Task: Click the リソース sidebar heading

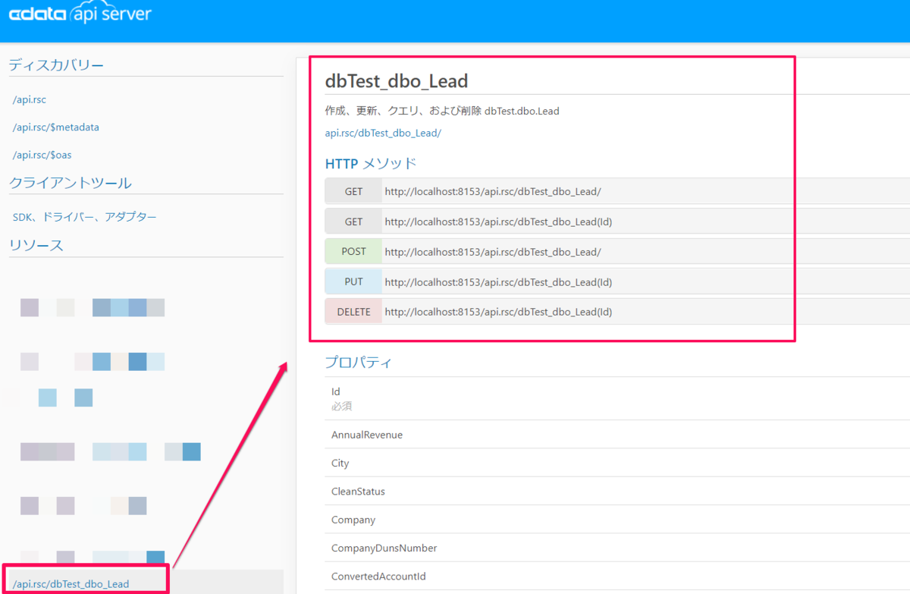Action: click(36, 245)
